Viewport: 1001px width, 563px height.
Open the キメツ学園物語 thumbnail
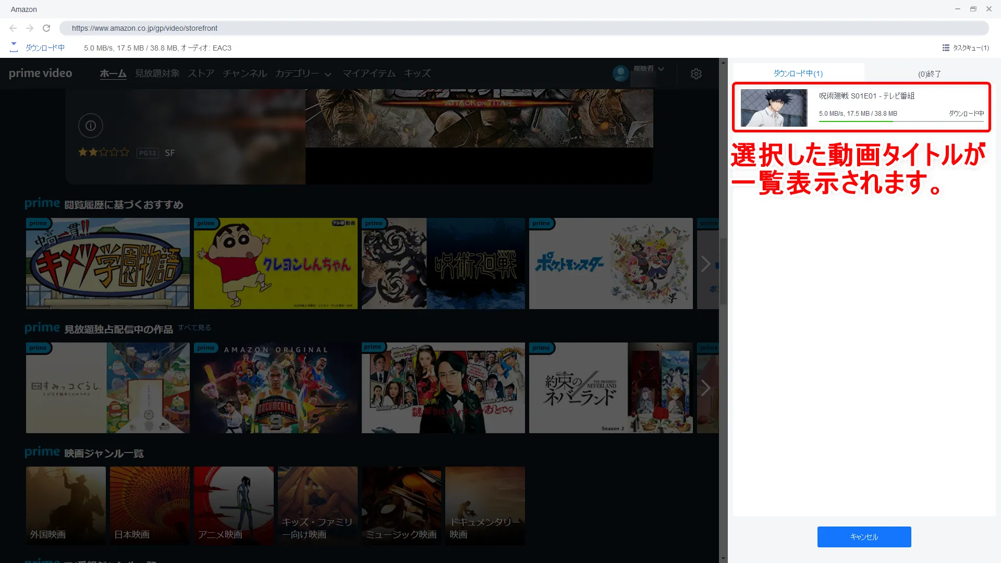click(108, 263)
